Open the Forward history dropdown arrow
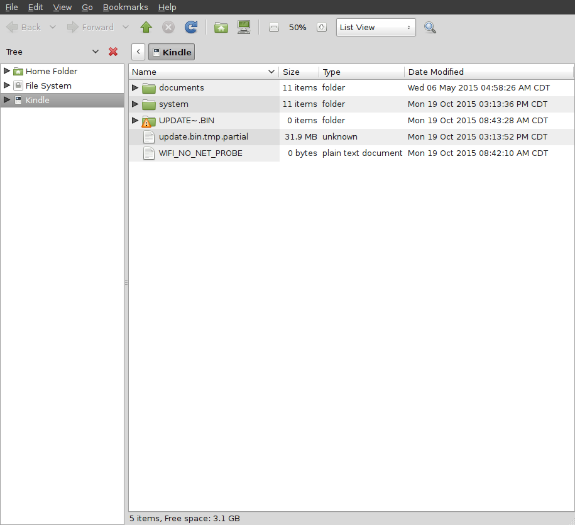Screen dimensions: 575x525 coord(126,27)
